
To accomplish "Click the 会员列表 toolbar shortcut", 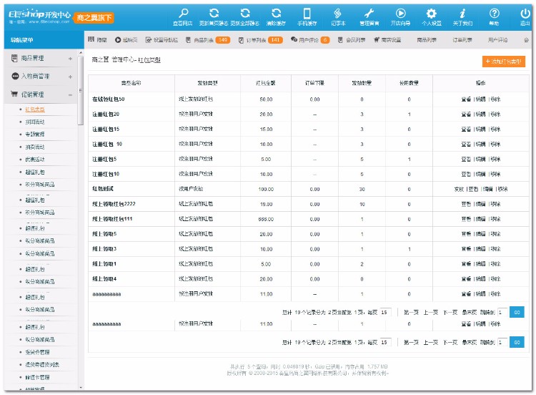I will [x=352, y=40].
